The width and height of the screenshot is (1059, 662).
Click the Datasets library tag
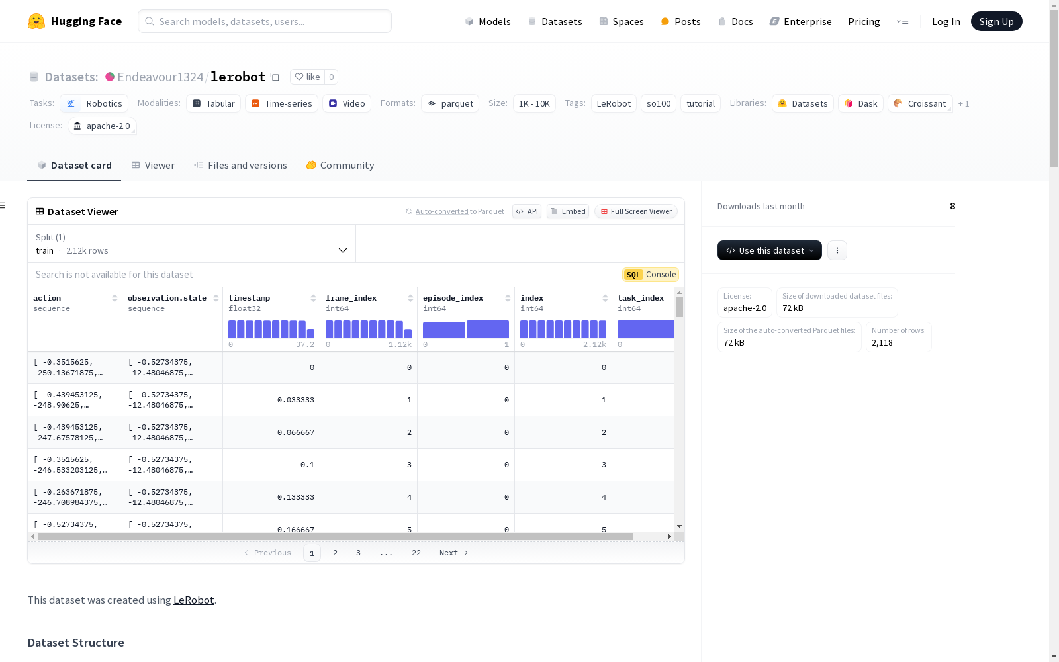[802, 103]
